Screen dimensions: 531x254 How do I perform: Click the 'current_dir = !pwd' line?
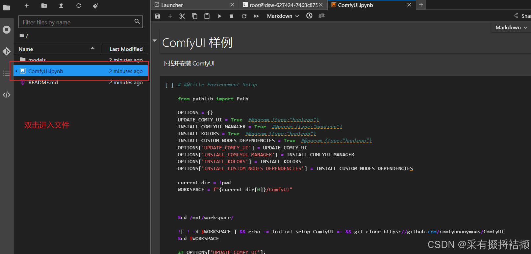204,183
